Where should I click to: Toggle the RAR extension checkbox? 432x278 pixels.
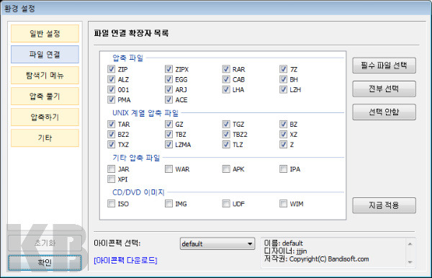[x=226, y=69]
